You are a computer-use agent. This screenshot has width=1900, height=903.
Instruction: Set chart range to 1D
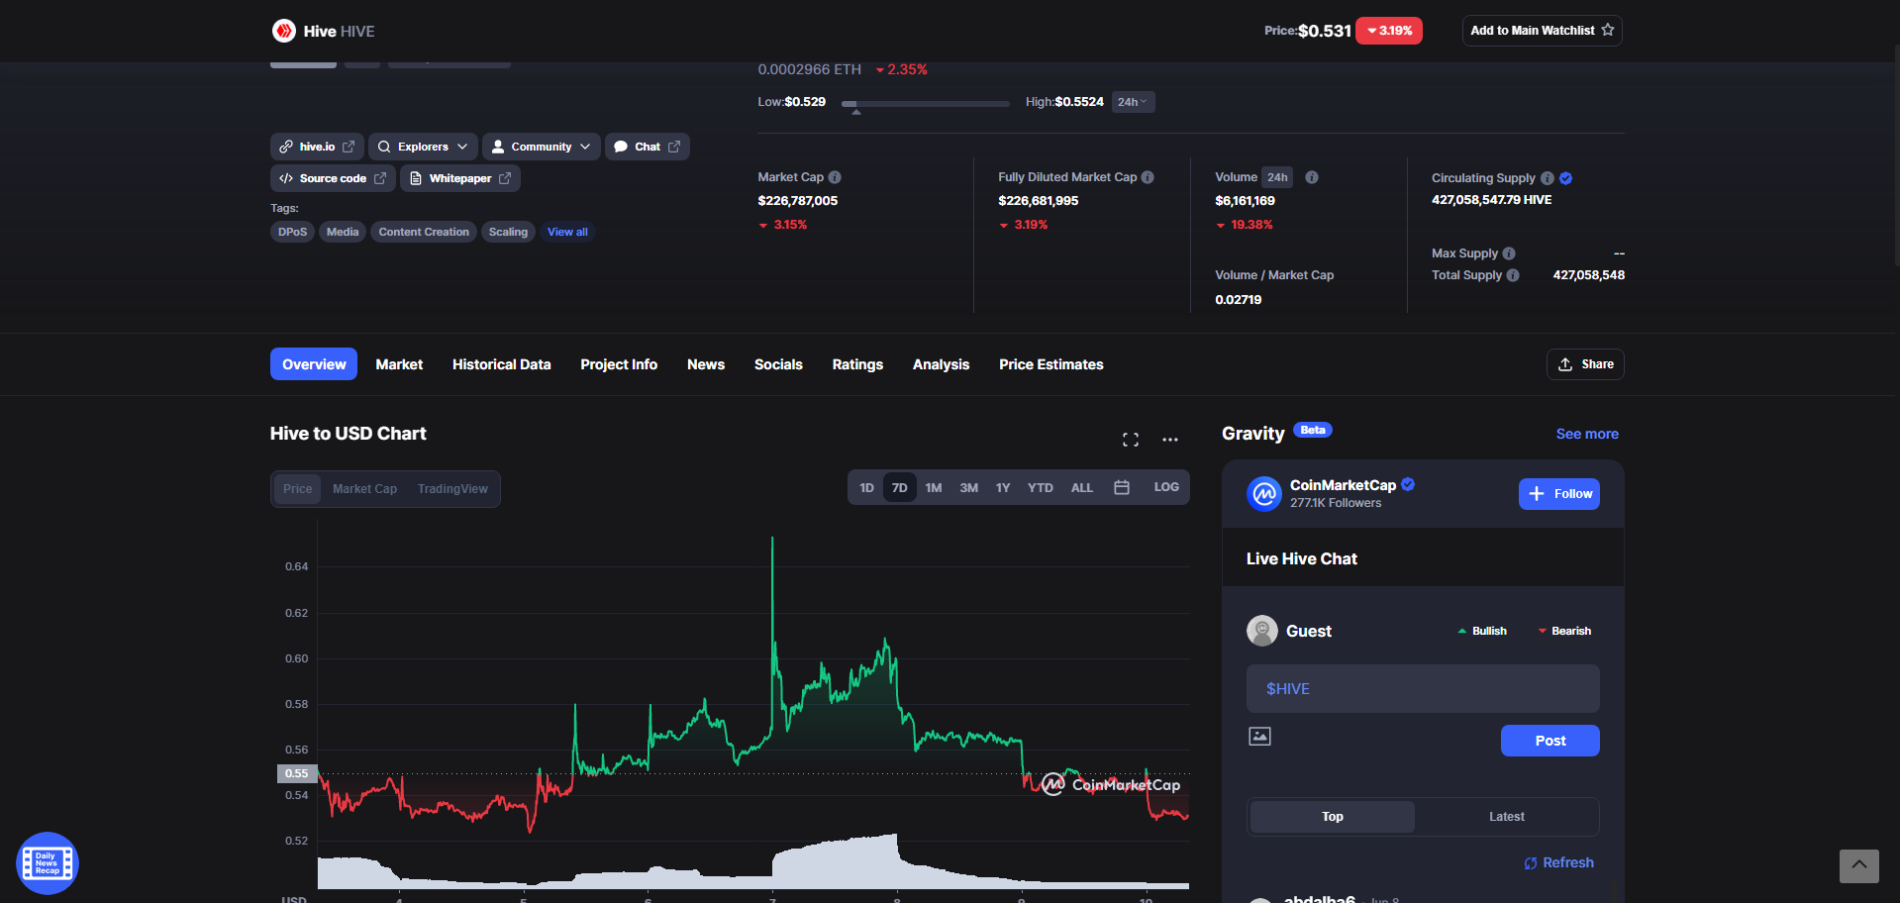pos(866,488)
